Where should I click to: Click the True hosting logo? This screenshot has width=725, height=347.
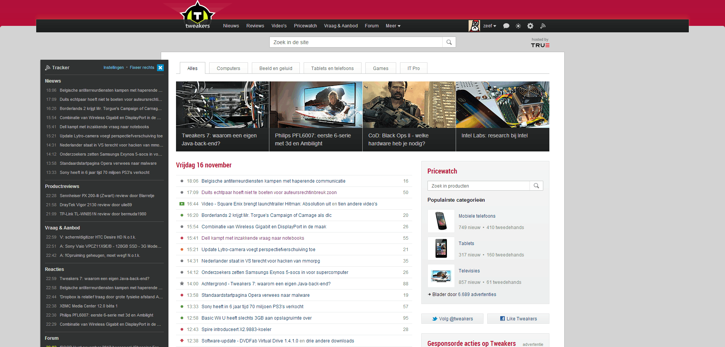[540, 45]
